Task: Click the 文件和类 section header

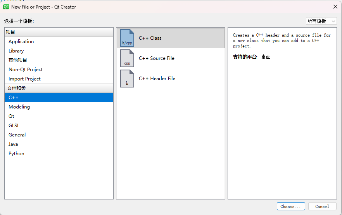Action: point(59,88)
